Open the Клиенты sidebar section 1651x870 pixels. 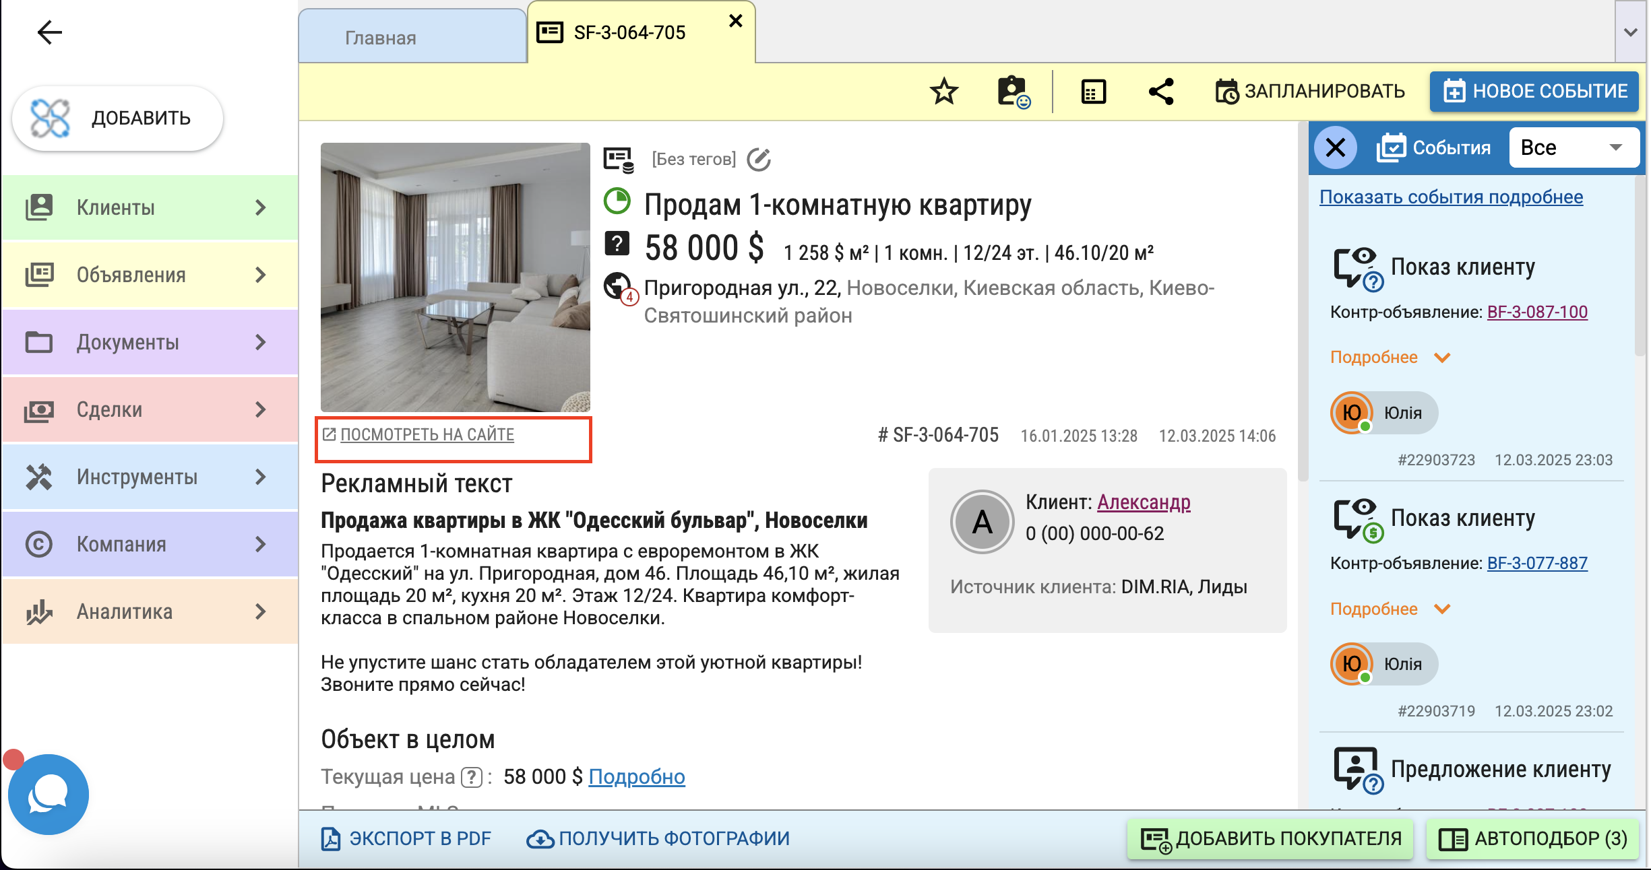click(x=150, y=207)
